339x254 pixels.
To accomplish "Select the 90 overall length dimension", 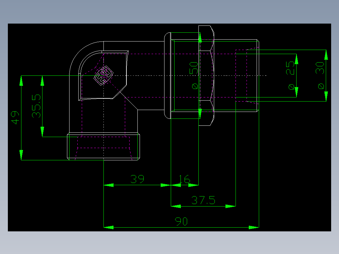I will point(181,221).
